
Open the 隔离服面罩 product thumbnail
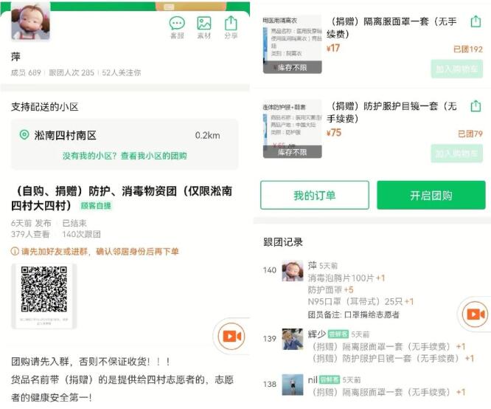pos(292,44)
